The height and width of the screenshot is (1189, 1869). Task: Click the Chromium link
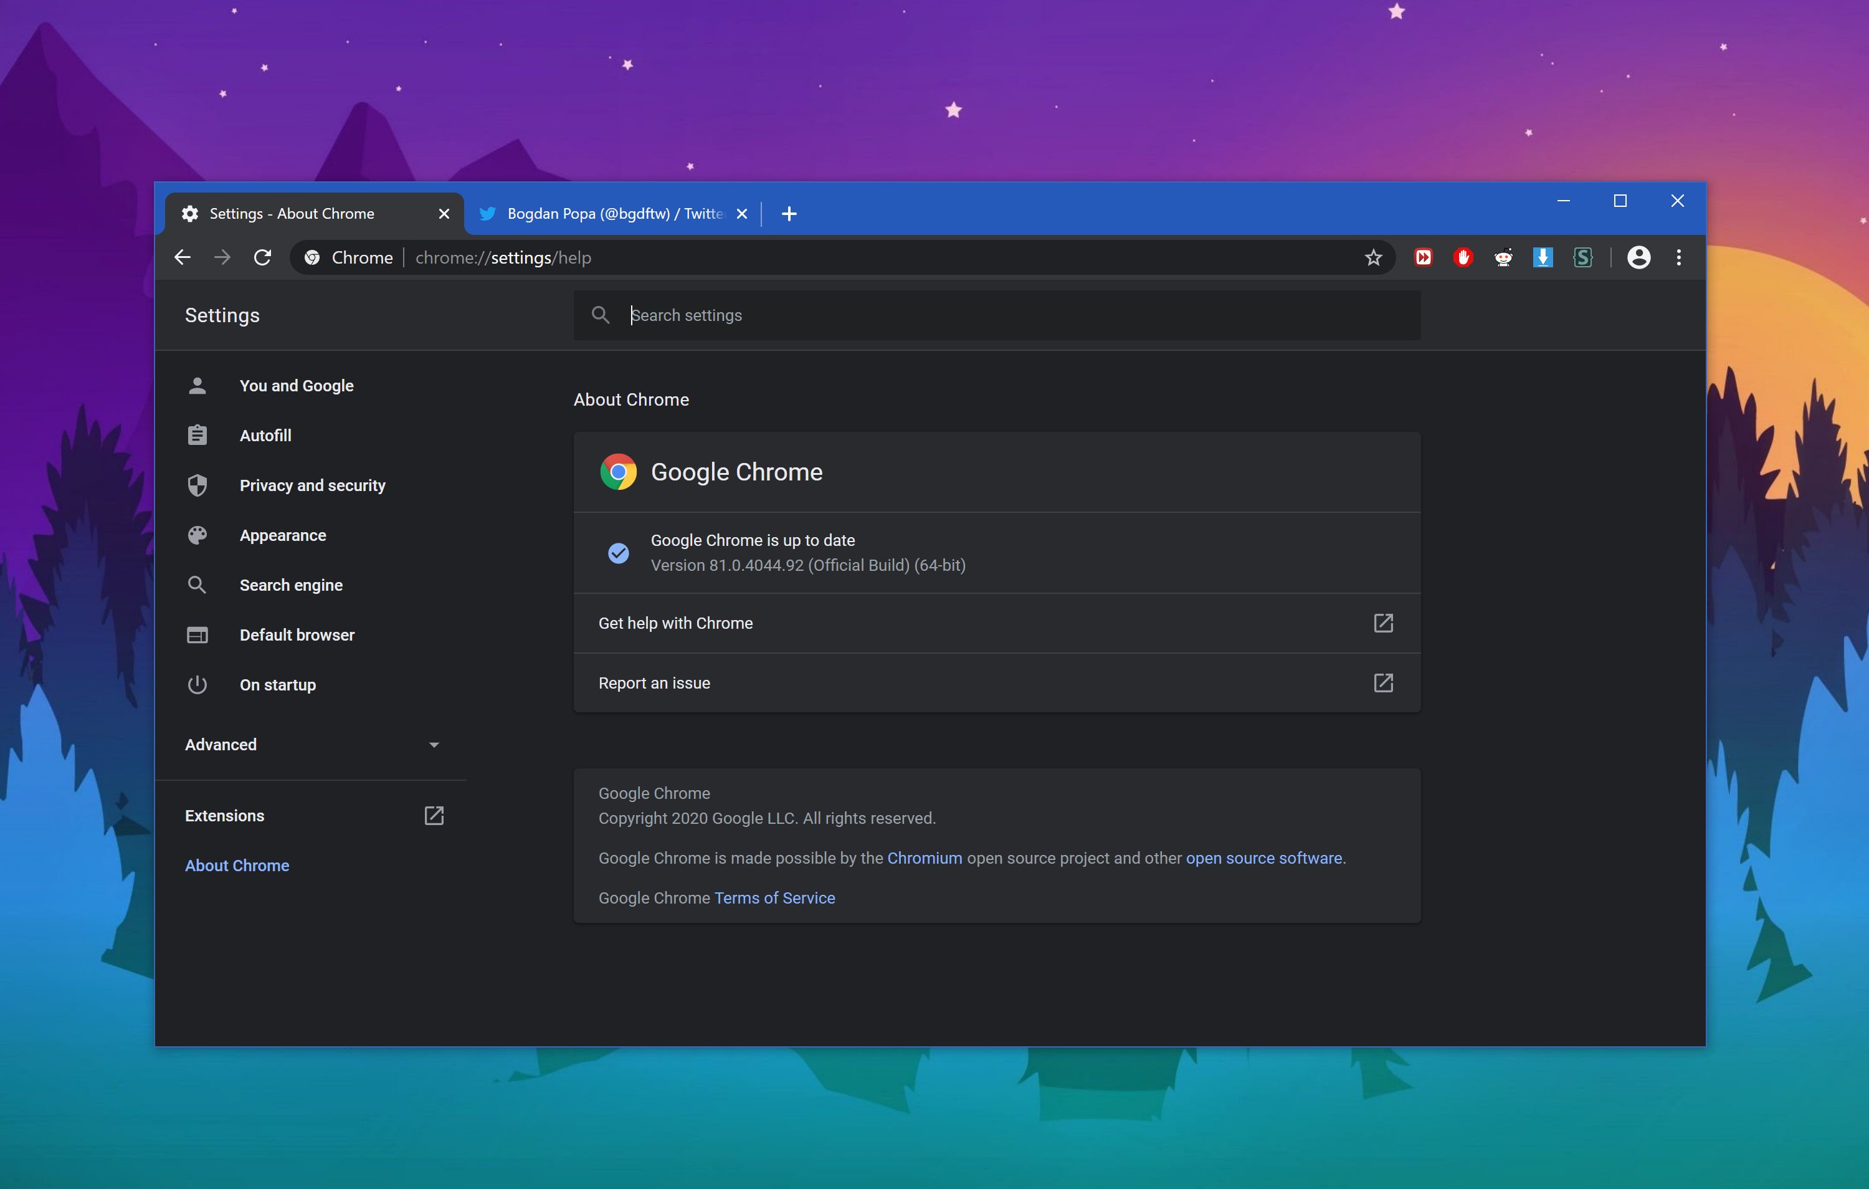pos(924,858)
